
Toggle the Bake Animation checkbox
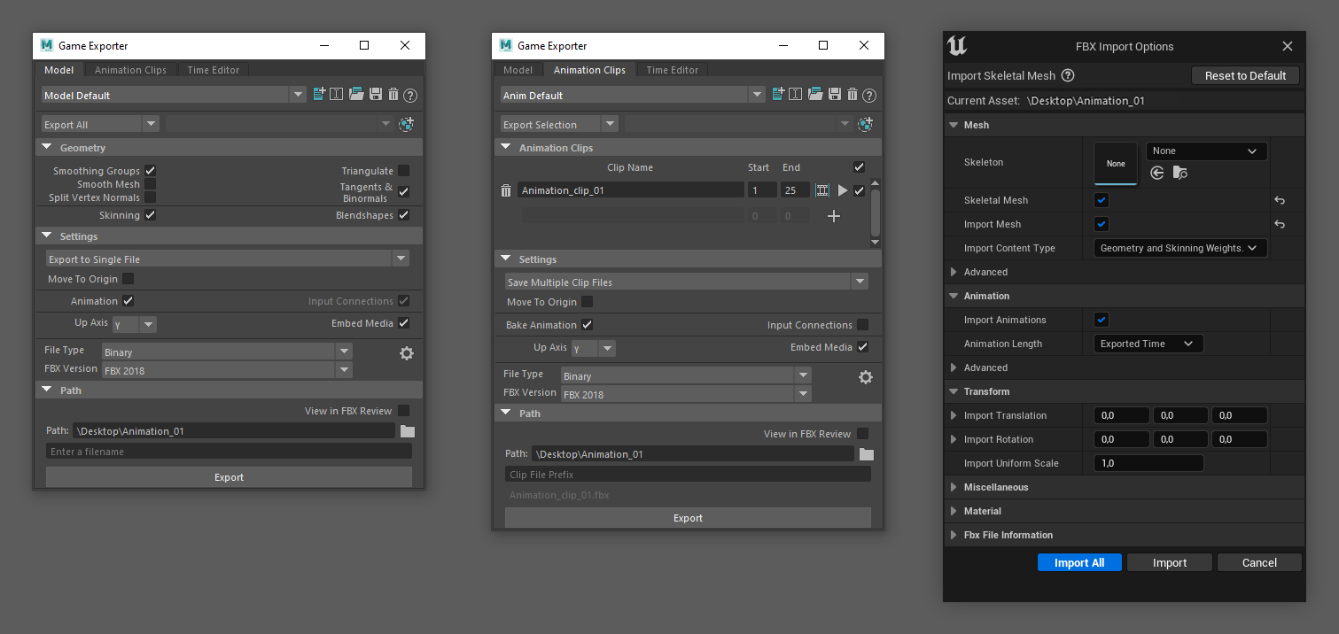tap(587, 325)
